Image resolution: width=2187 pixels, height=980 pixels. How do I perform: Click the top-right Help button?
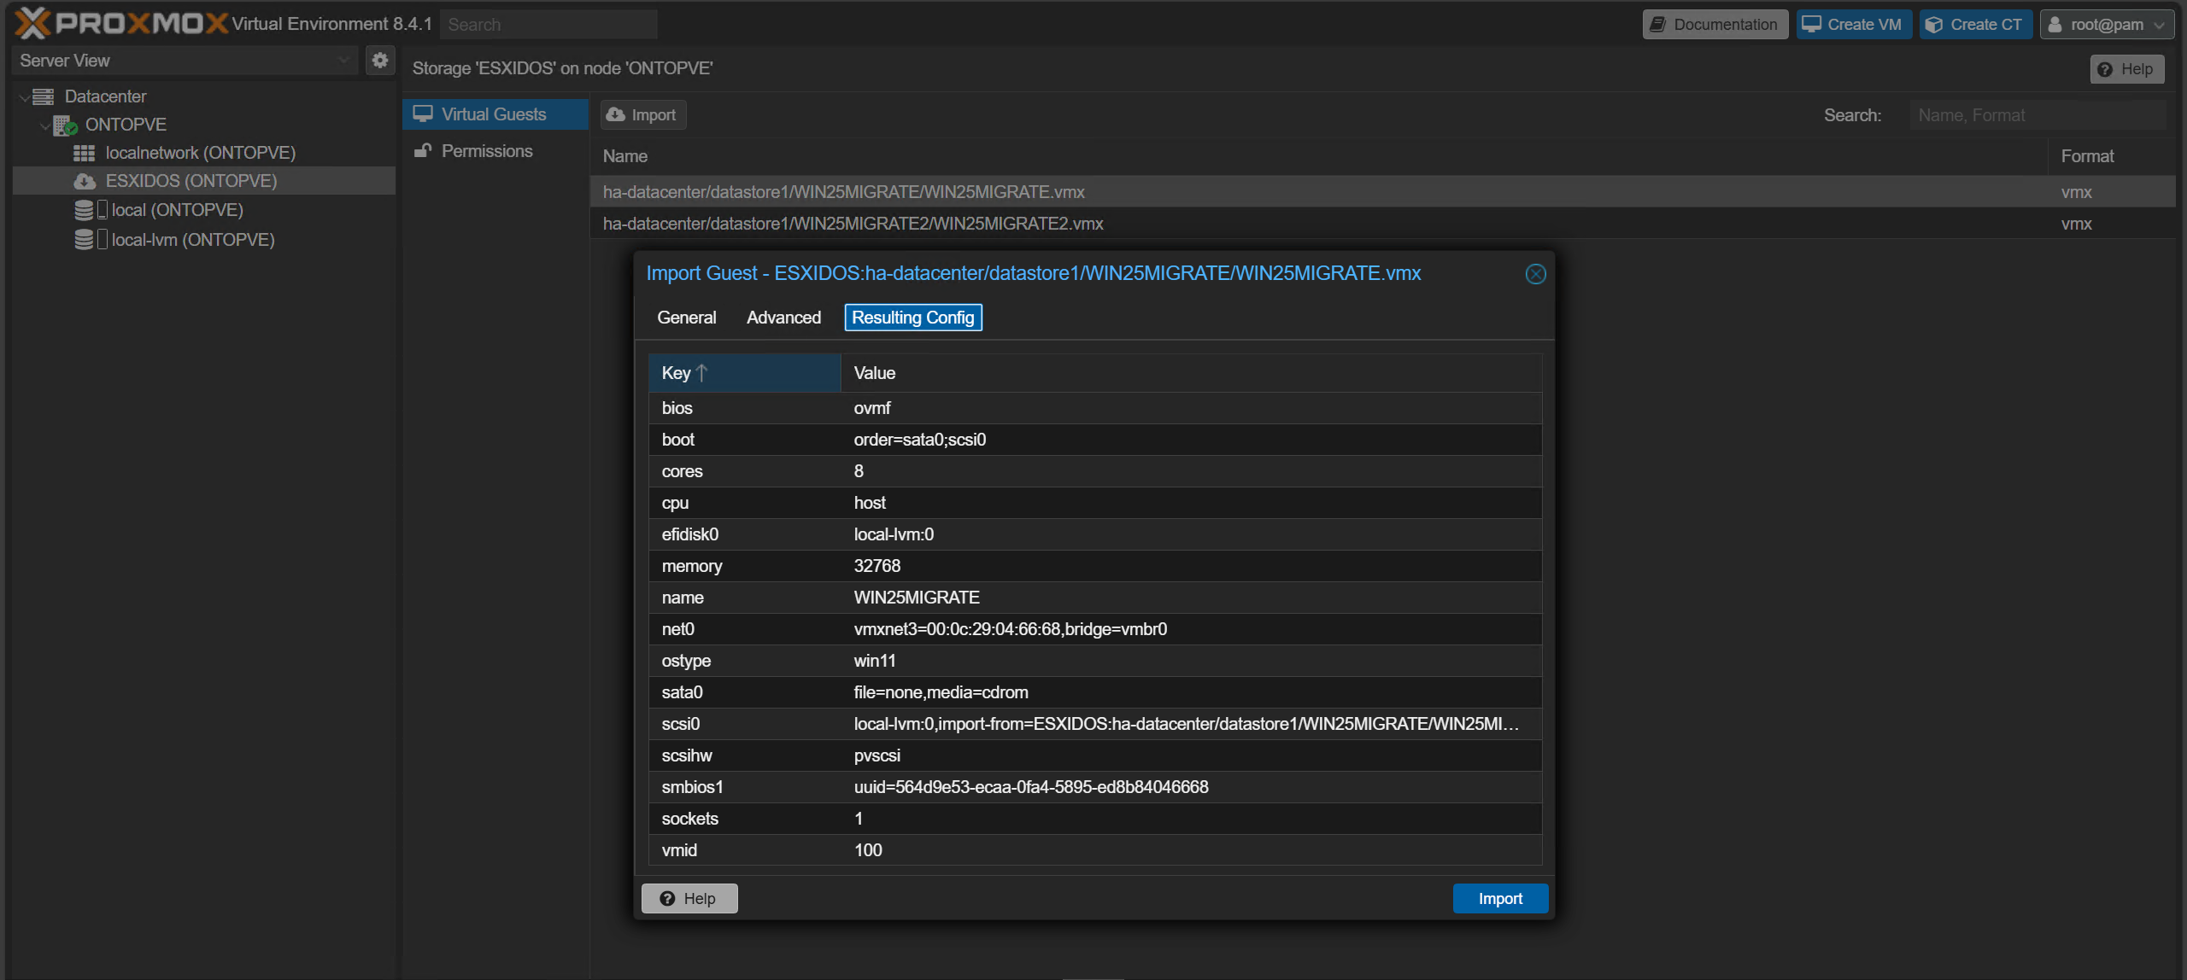point(2127,69)
